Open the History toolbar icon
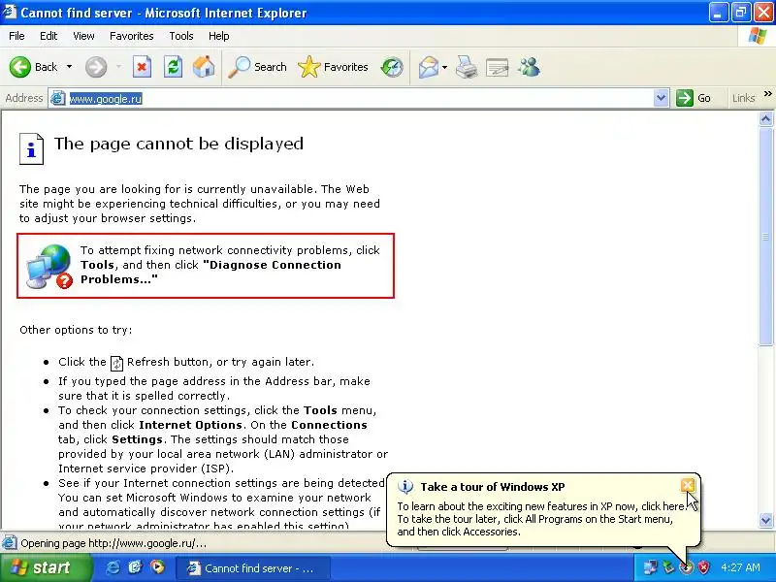Image resolution: width=776 pixels, height=582 pixels. [x=392, y=67]
